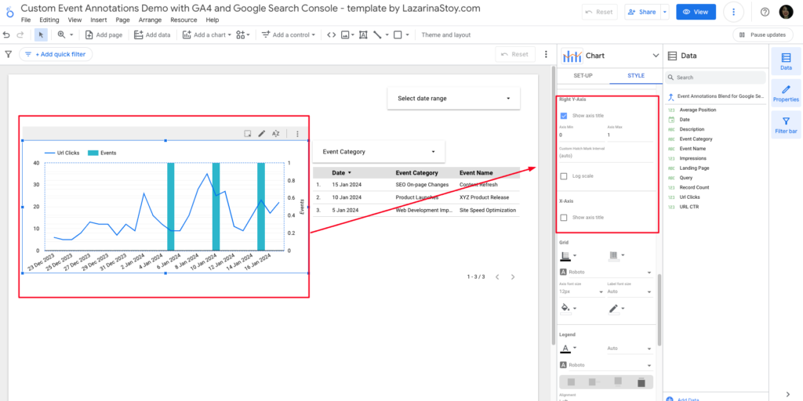Open the grid axis color swatch

tap(569, 255)
